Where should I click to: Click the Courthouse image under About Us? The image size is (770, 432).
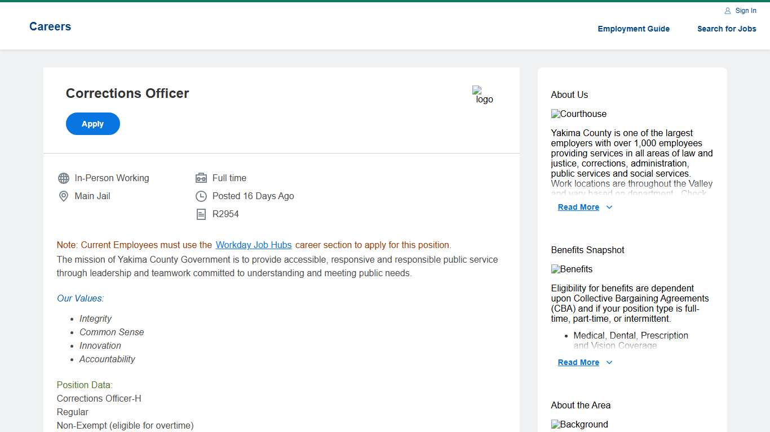579,114
